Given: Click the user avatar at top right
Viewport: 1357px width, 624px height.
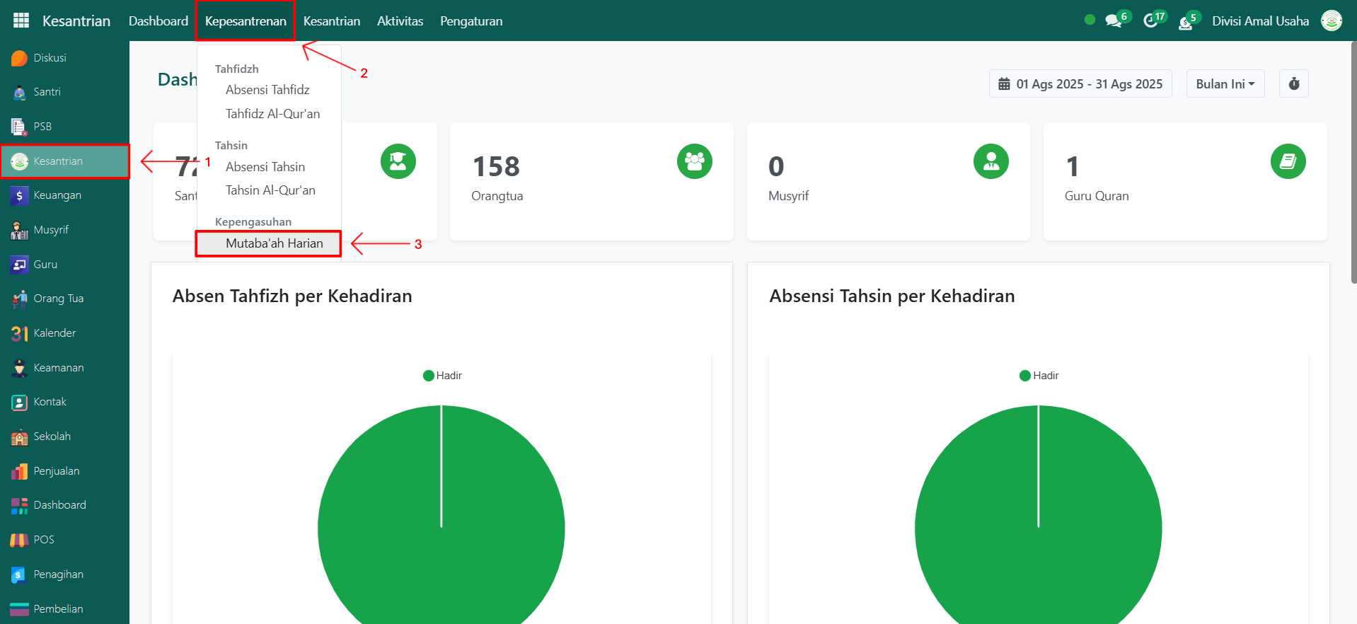Looking at the screenshot, I should pyautogui.click(x=1331, y=21).
